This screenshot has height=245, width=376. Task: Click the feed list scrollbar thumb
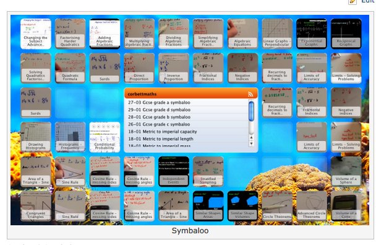pos(251,111)
